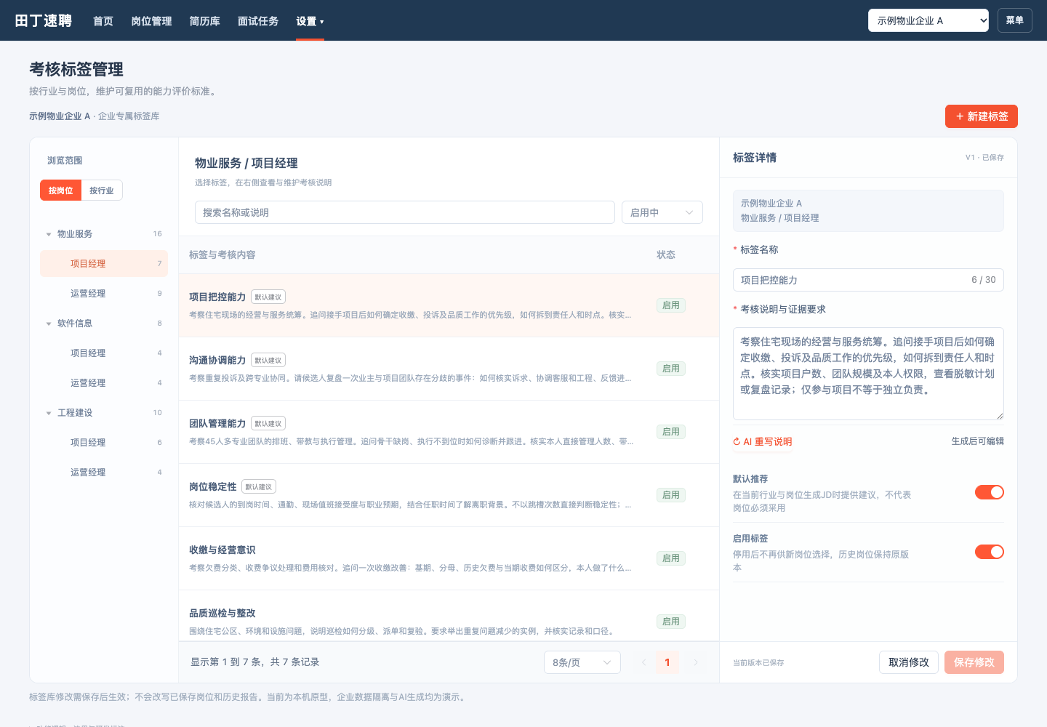Open the company selector 示例物业企业 A

[x=928, y=20]
